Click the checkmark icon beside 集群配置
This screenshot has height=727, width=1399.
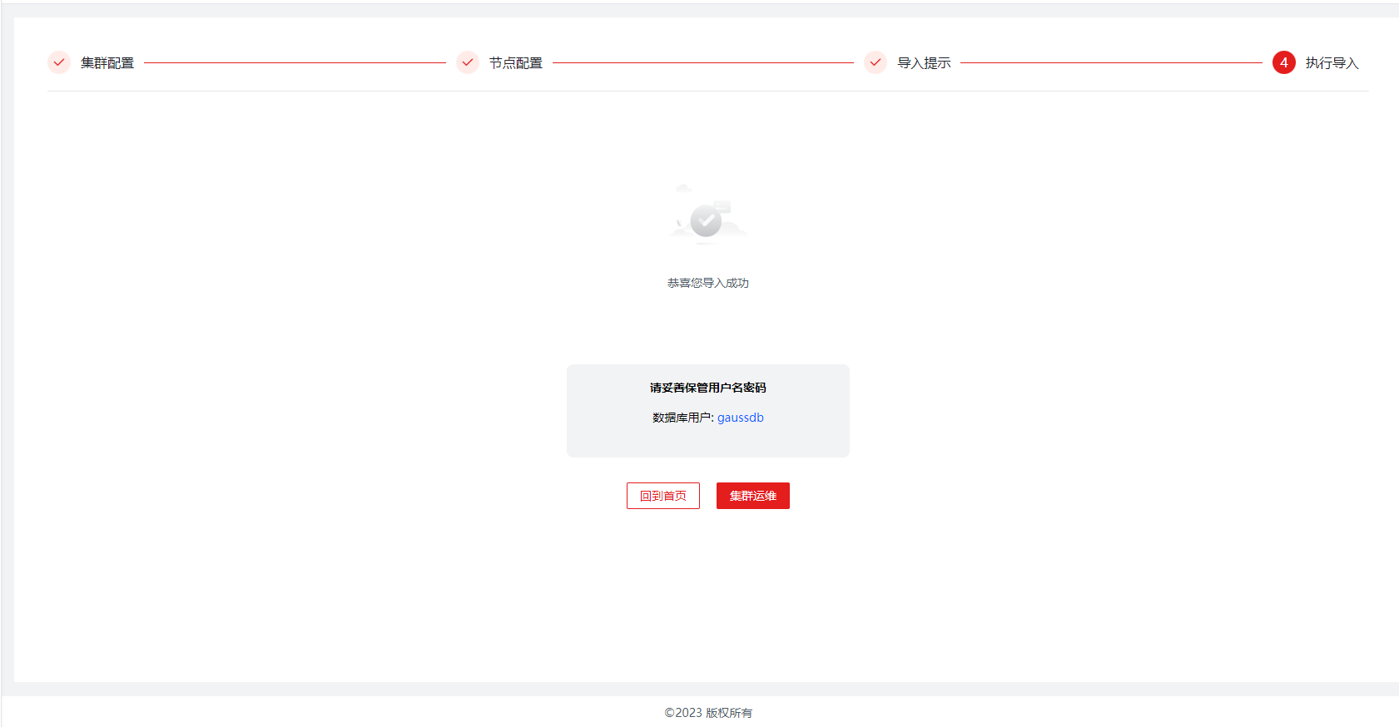click(x=59, y=62)
